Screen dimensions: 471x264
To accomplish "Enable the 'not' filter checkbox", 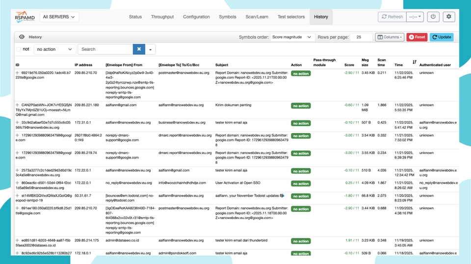I will [x=19, y=49].
